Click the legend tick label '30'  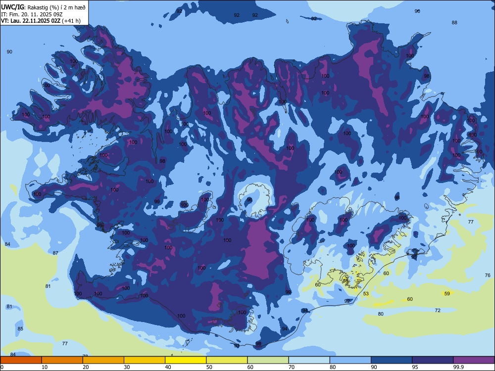(x=127, y=367)
